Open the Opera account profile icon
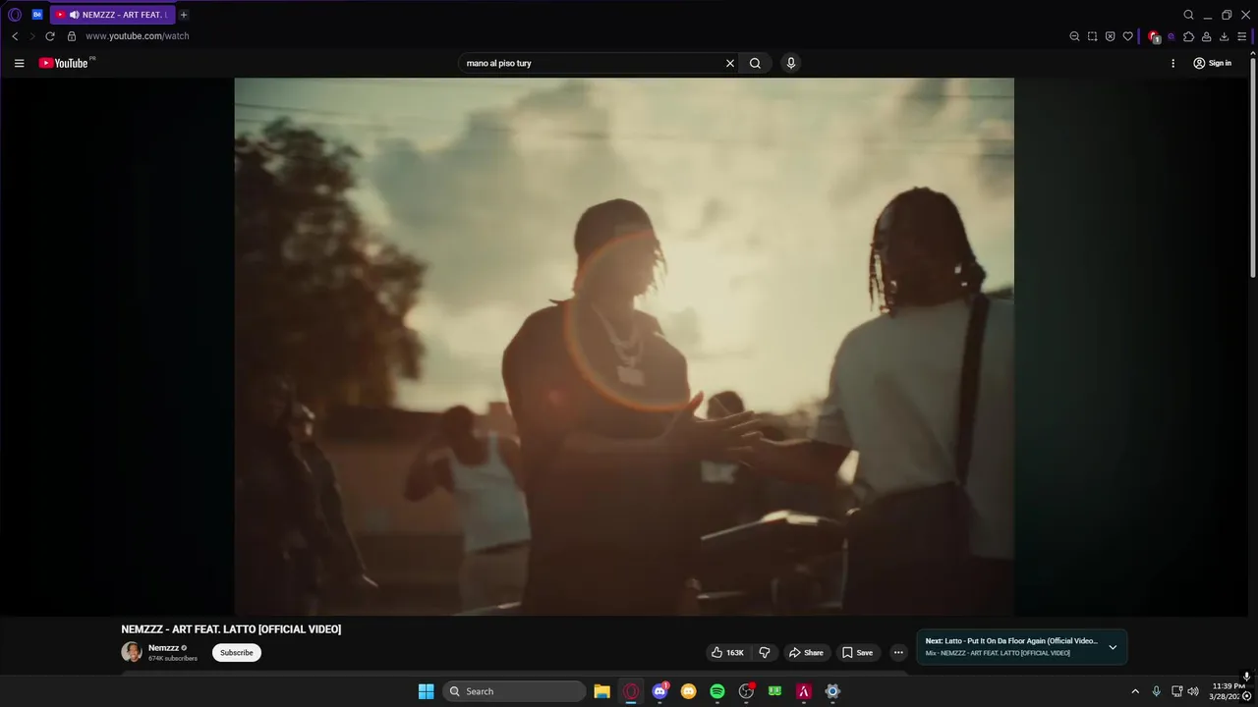The image size is (1258, 707). point(1206,36)
